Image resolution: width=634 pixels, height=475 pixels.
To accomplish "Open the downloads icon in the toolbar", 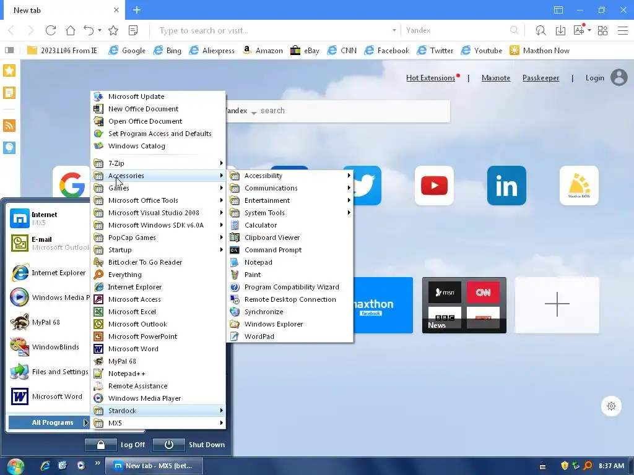I will 560,30.
